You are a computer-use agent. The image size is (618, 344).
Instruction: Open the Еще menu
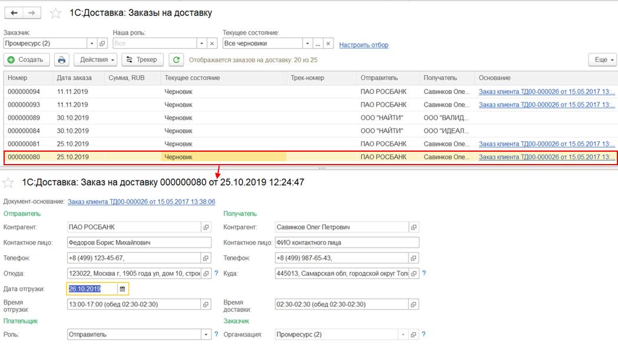coord(603,60)
